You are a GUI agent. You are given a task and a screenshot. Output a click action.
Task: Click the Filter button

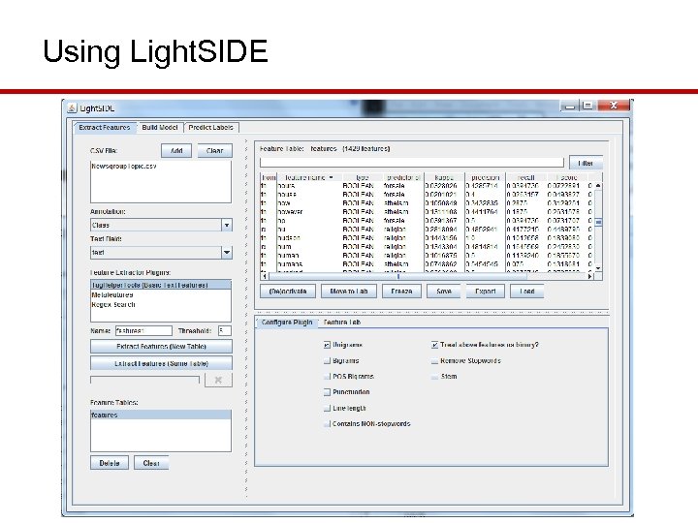(586, 163)
